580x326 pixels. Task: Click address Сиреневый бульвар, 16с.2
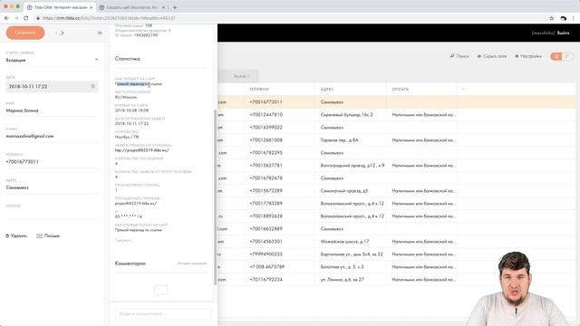(346, 115)
